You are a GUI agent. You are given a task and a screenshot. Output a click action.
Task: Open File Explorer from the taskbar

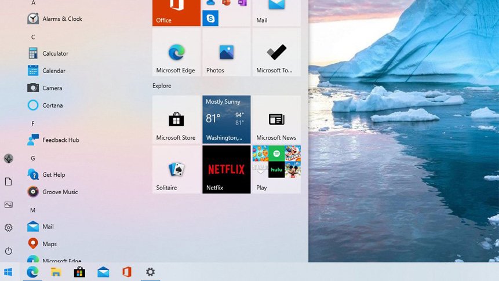point(56,272)
